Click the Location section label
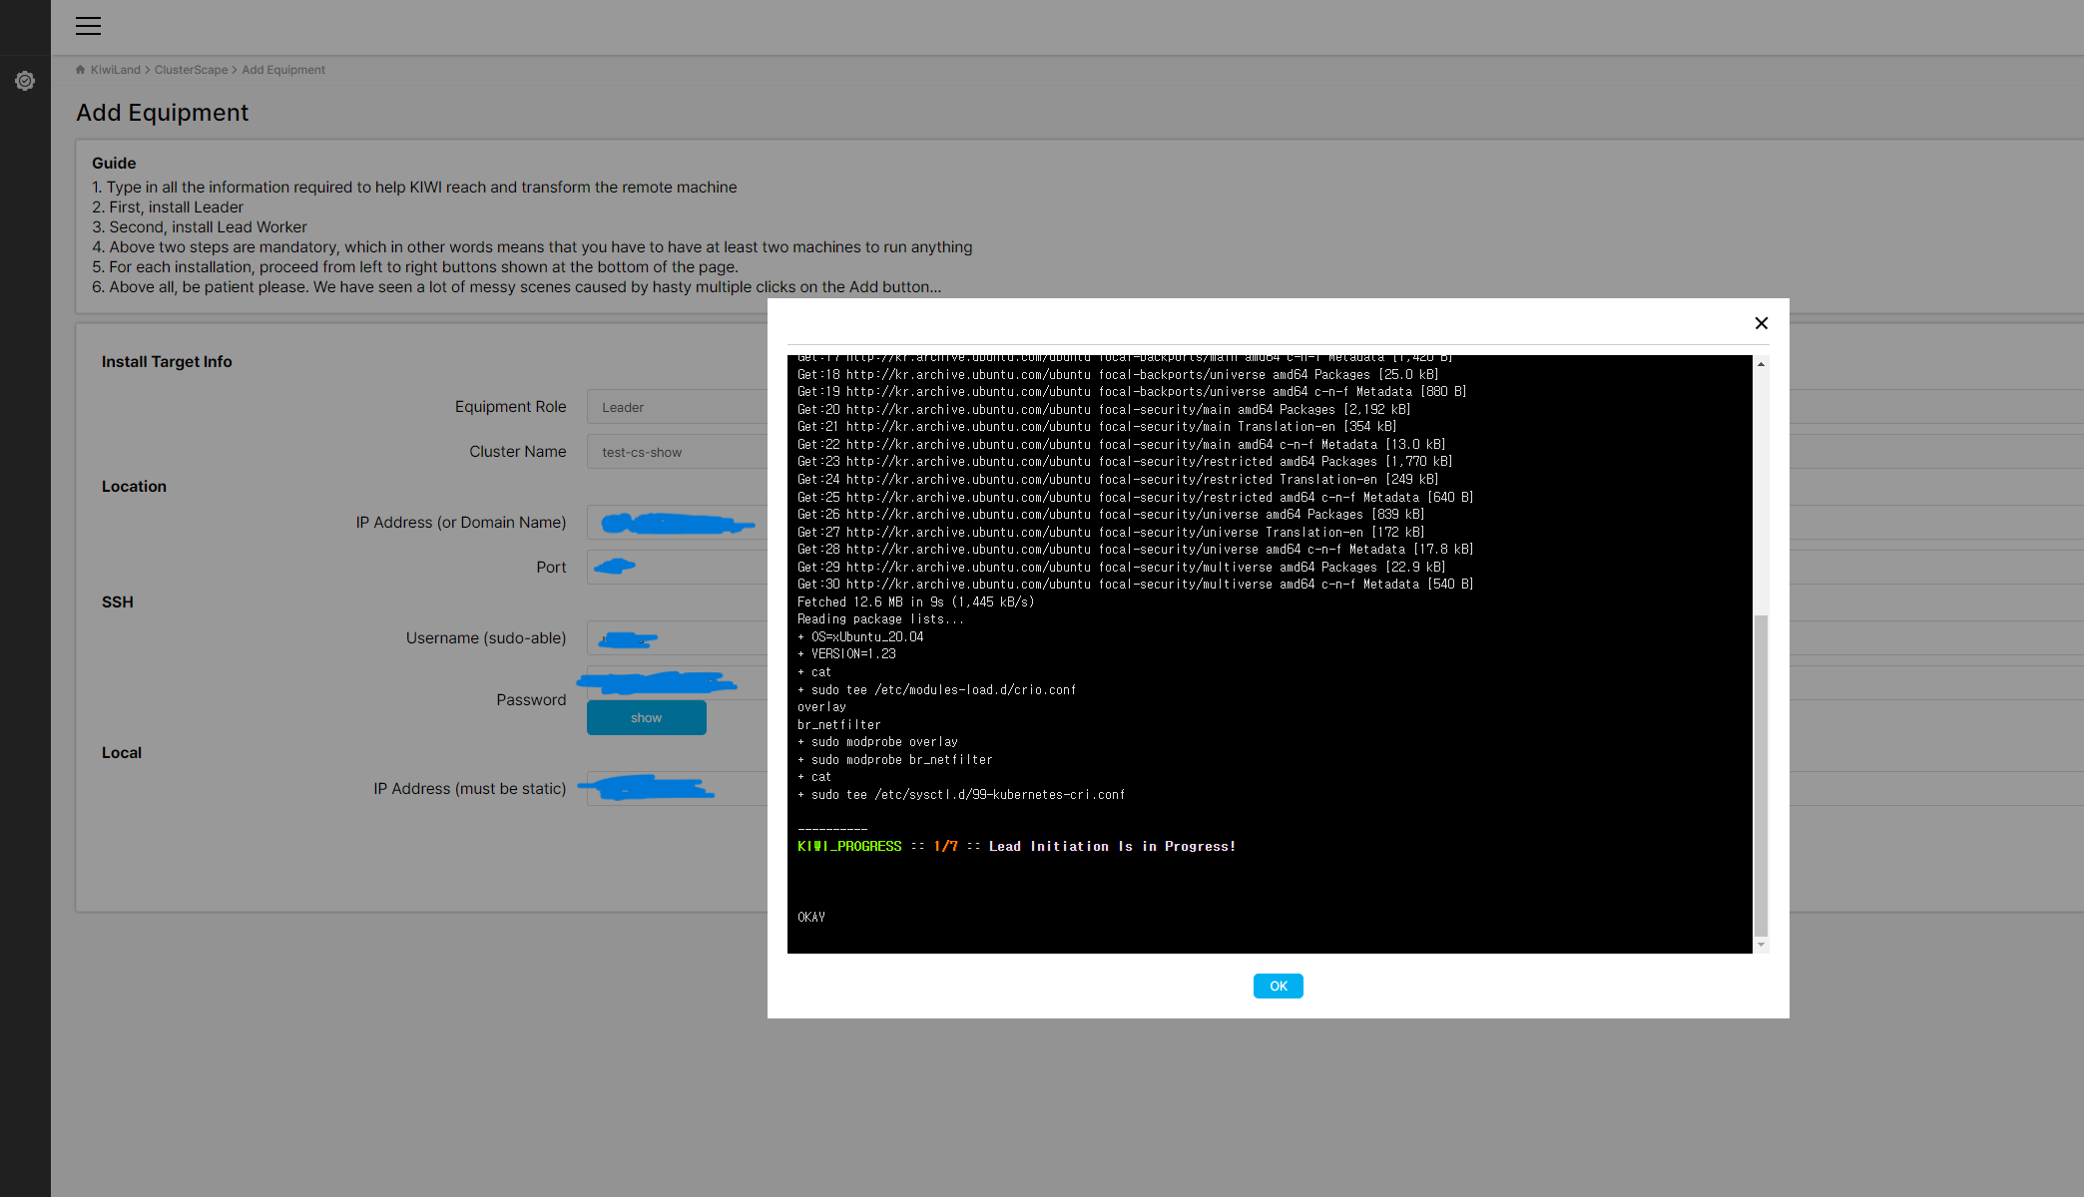Viewport: 2084px width, 1197px height. (134, 487)
